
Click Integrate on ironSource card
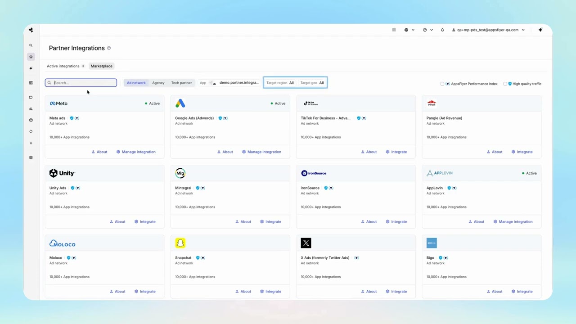tap(396, 222)
